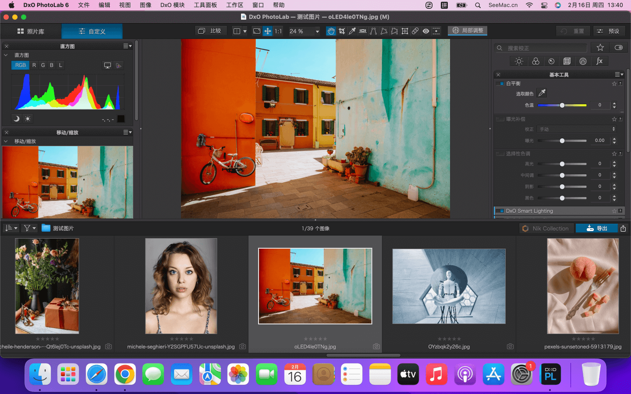Viewport: 631px width, 394px height.
Task: Toggle show-active-corrections switch next to star
Action: pyautogui.click(x=618, y=47)
